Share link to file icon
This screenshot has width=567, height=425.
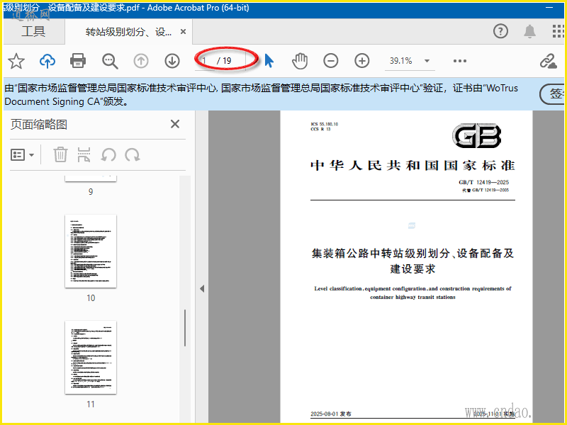pyautogui.click(x=548, y=61)
